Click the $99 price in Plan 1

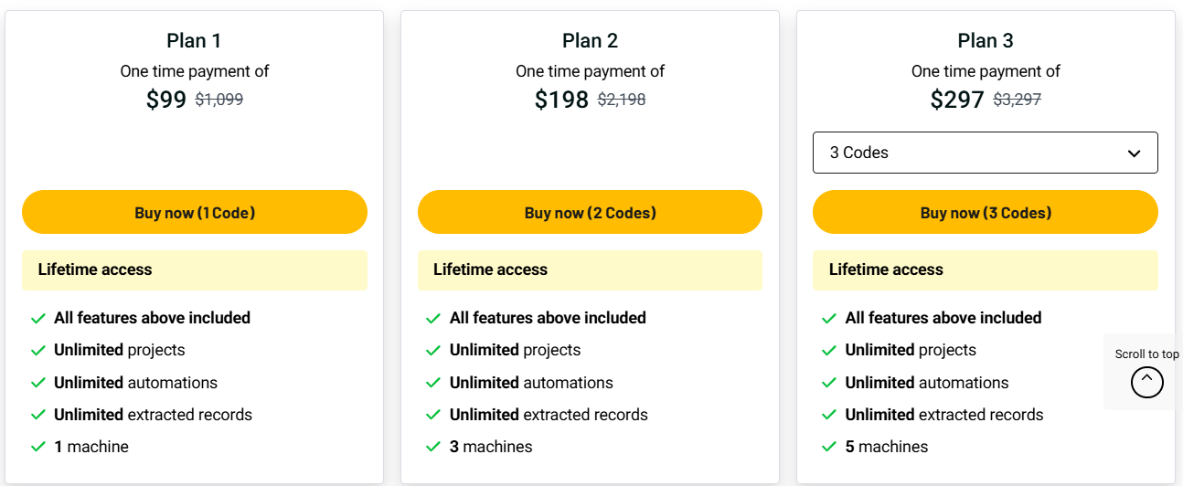tap(166, 100)
